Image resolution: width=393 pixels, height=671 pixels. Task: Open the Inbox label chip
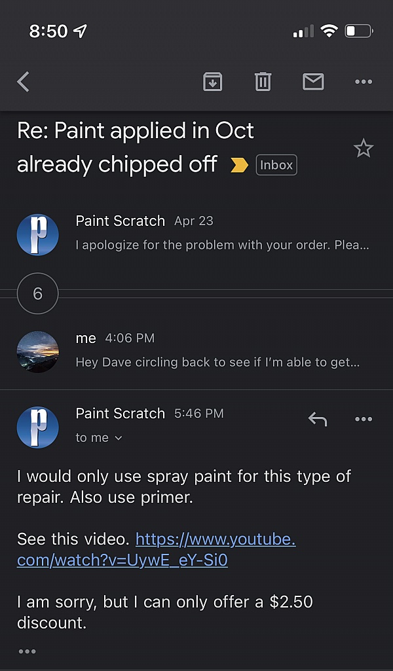276,165
